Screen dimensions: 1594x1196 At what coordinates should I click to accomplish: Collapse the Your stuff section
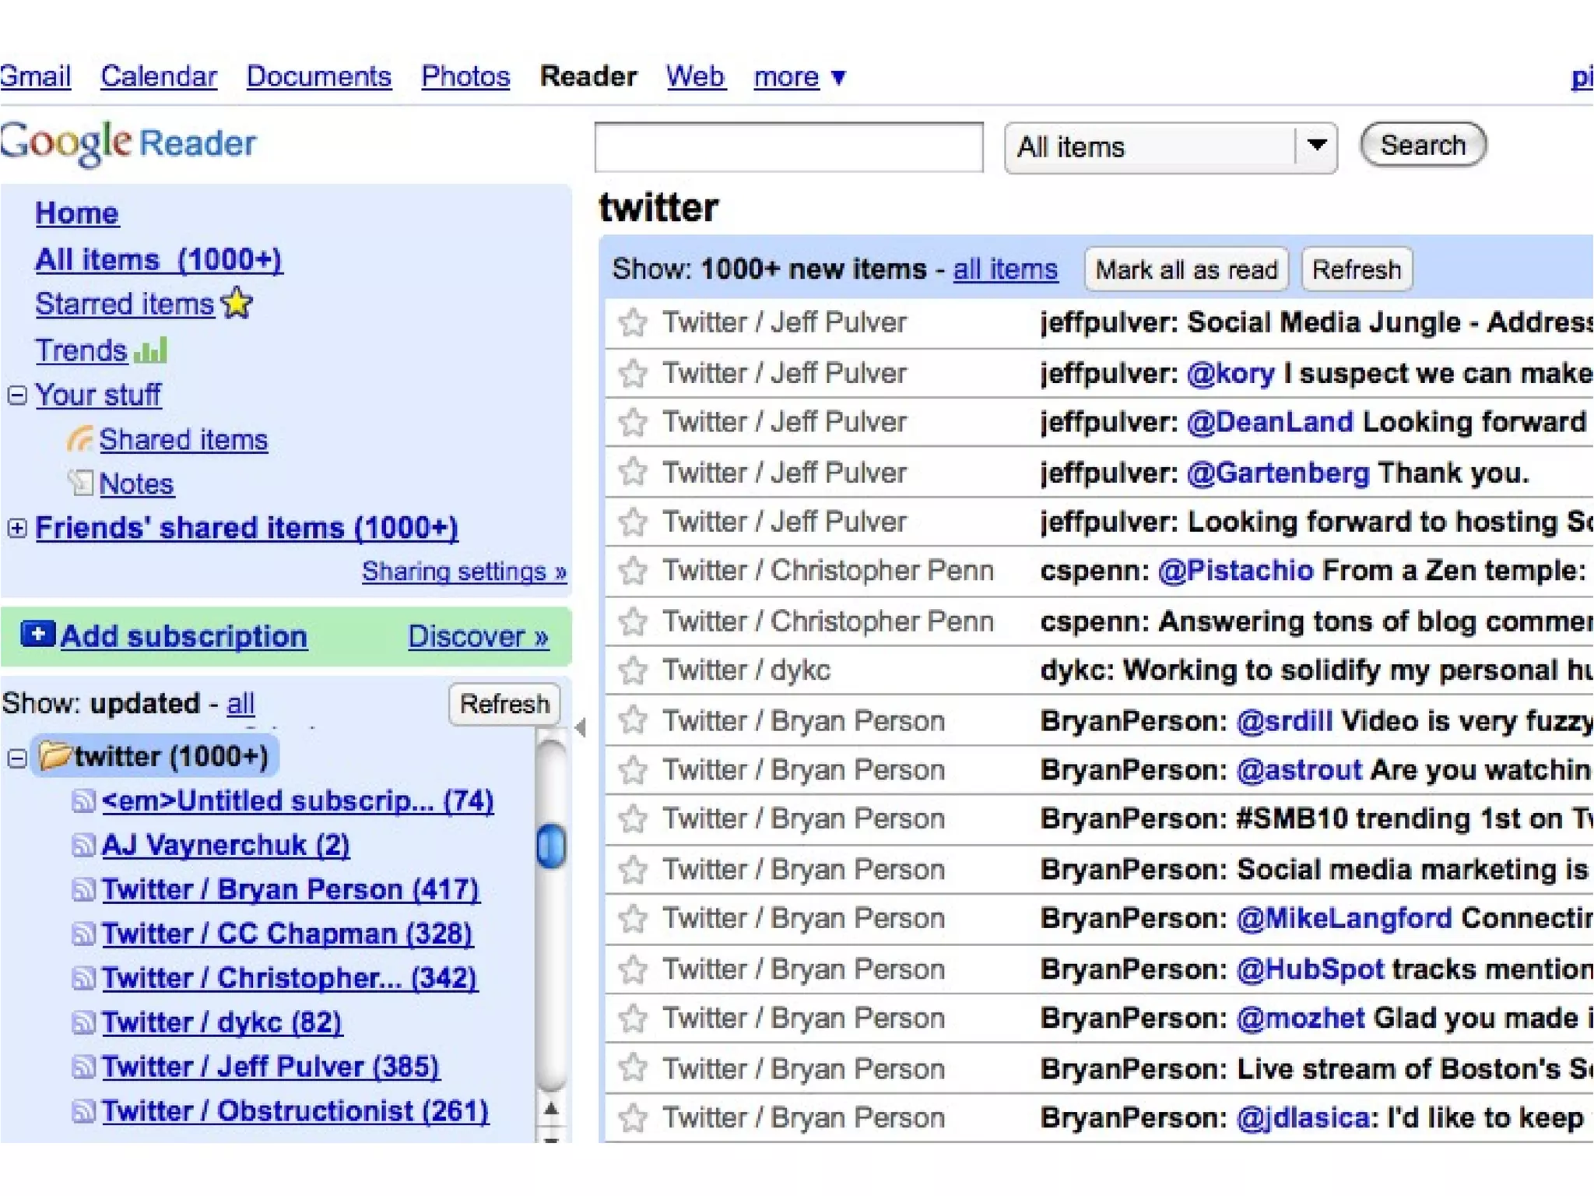(17, 396)
